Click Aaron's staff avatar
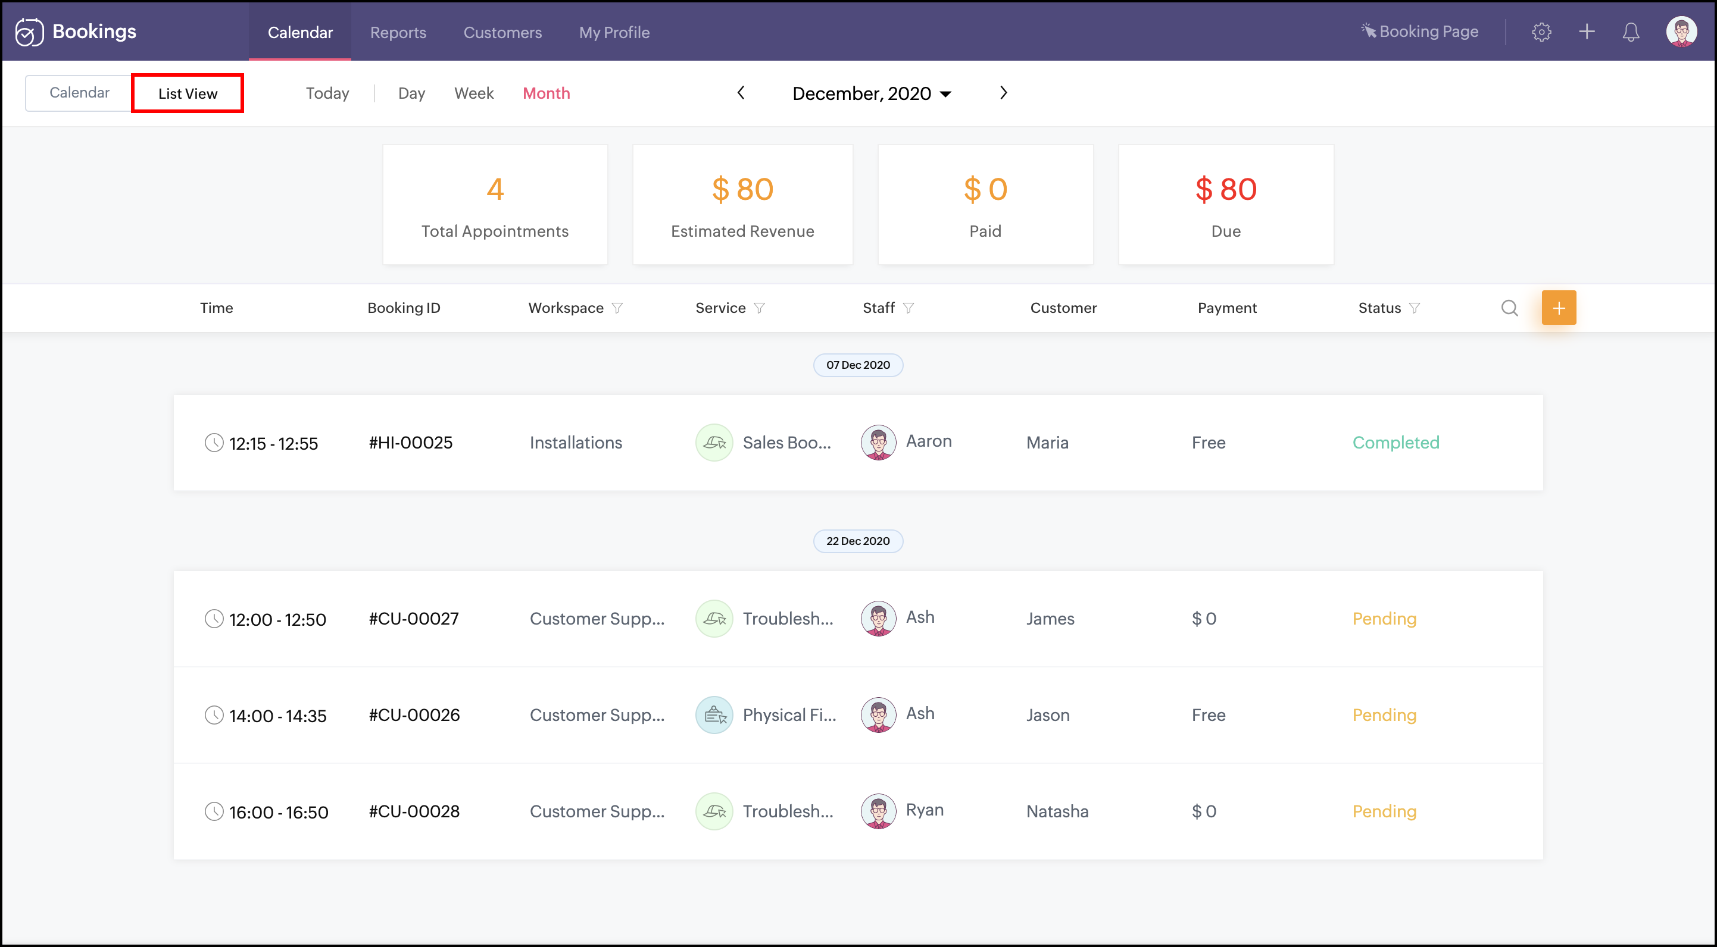This screenshot has height=947, width=1717. [x=878, y=442]
